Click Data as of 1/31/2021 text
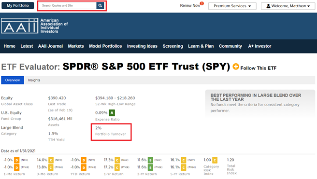Screen dimensions: 317x179 [x=18, y=151]
